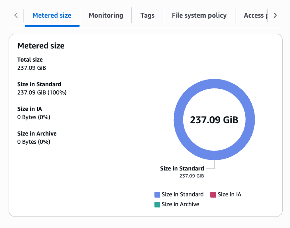The height and width of the screenshot is (228, 290).
Task: Click the Total size value 237.09 GiB
Action: click(32, 68)
